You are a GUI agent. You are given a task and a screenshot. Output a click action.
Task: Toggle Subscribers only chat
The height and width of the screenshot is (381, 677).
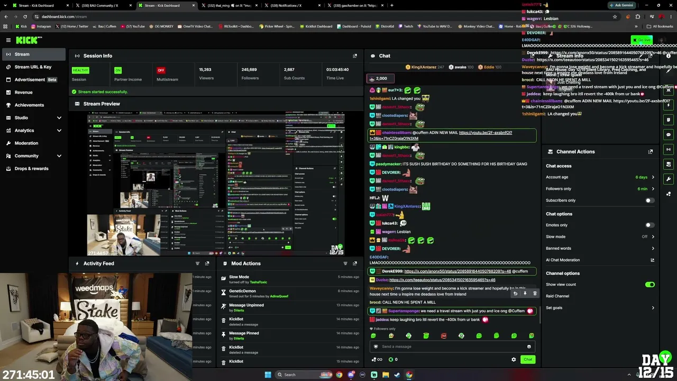click(649, 201)
